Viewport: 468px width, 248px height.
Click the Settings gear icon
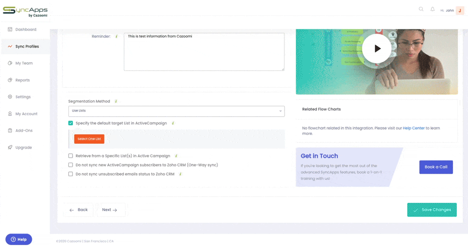10,97
